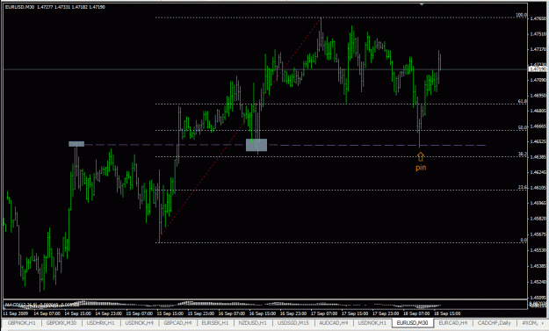549x331 pixels.
Task: Switch to the NZDUSD,H1 tab
Action: coord(252,323)
